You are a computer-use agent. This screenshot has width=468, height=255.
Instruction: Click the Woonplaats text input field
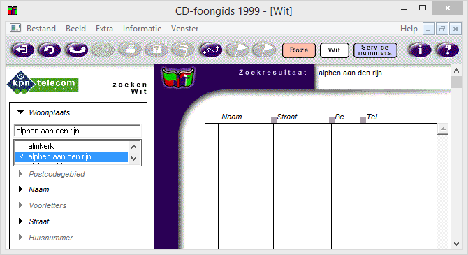pos(77,131)
